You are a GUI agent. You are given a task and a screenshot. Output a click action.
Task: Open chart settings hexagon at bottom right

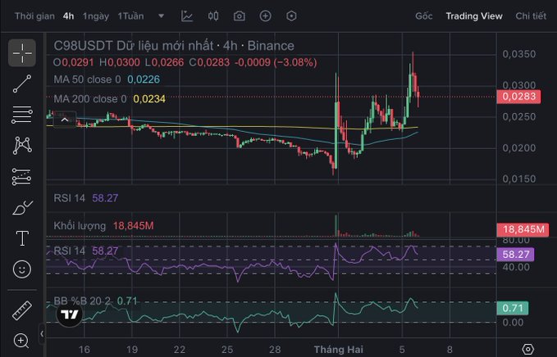[528, 349]
